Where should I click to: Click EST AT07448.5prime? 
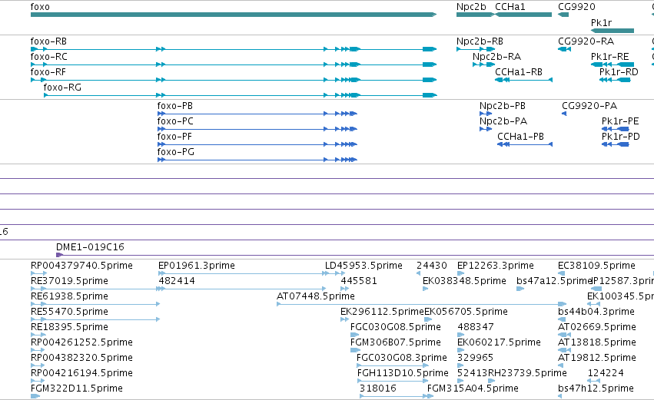tap(316, 296)
